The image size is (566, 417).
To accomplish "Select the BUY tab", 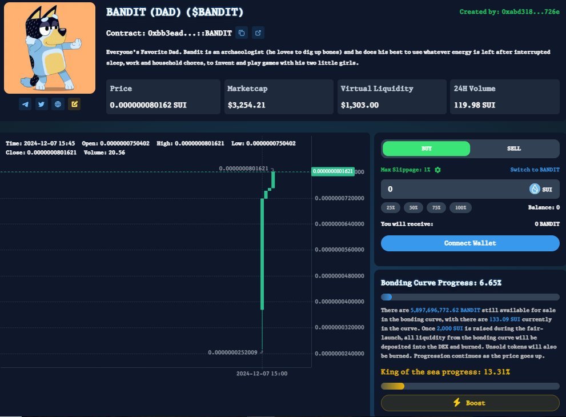I will tap(426, 149).
